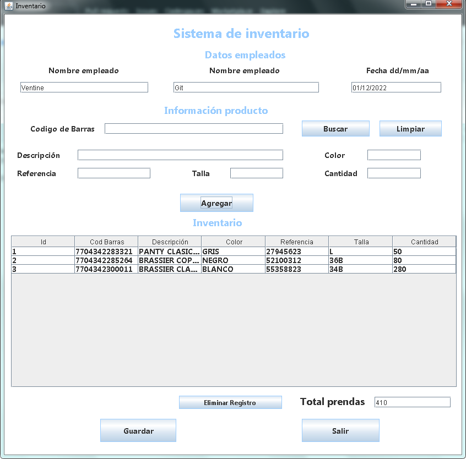The width and height of the screenshot is (466, 459).
Task: Click the Fecha field showing 01/12/2022
Action: pyautogui.click(x=395, y=87)
